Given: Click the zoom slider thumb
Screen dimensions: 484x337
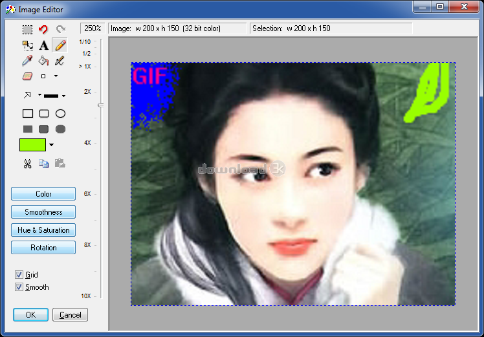Looking at the screenshot, I should (x=101, y=105).
